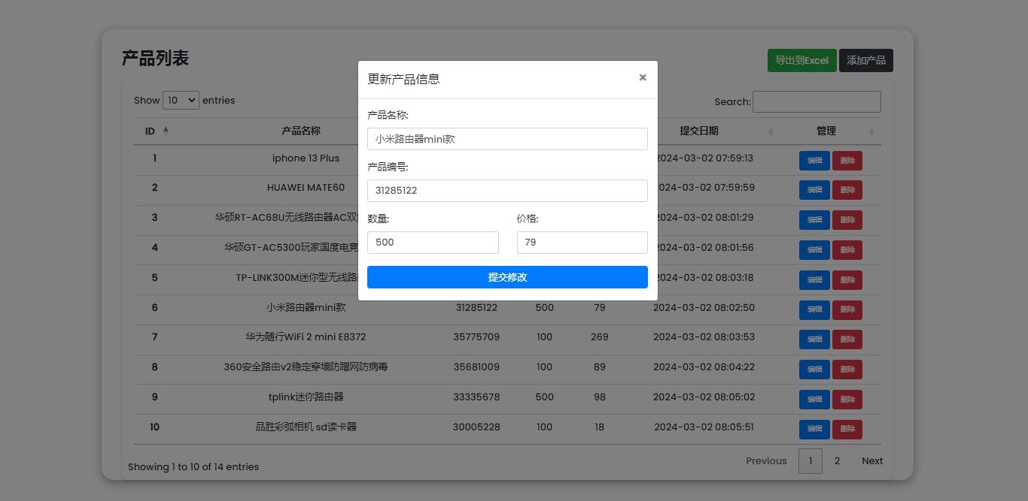Go to page 2 of table

coord(837,461)
